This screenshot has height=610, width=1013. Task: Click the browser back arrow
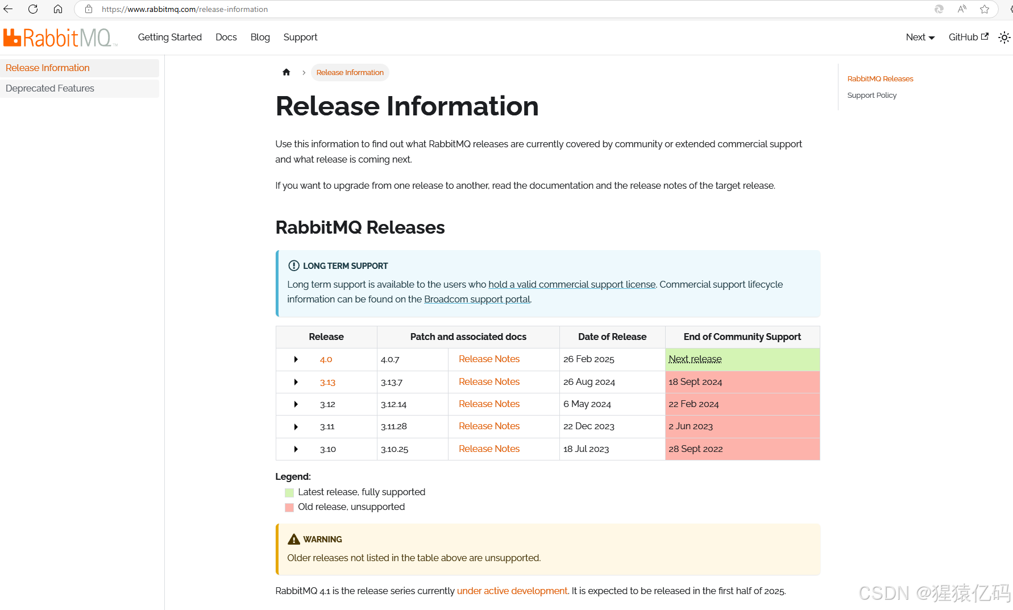(8, 9)
